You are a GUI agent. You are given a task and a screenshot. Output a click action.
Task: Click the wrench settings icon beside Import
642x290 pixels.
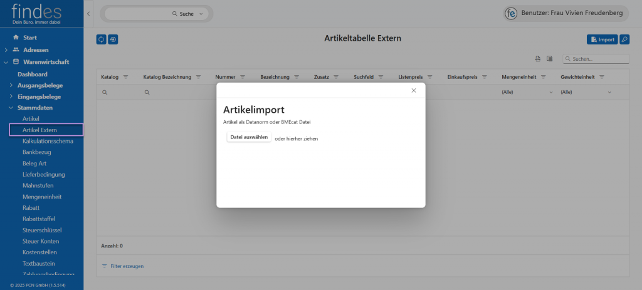624,39
